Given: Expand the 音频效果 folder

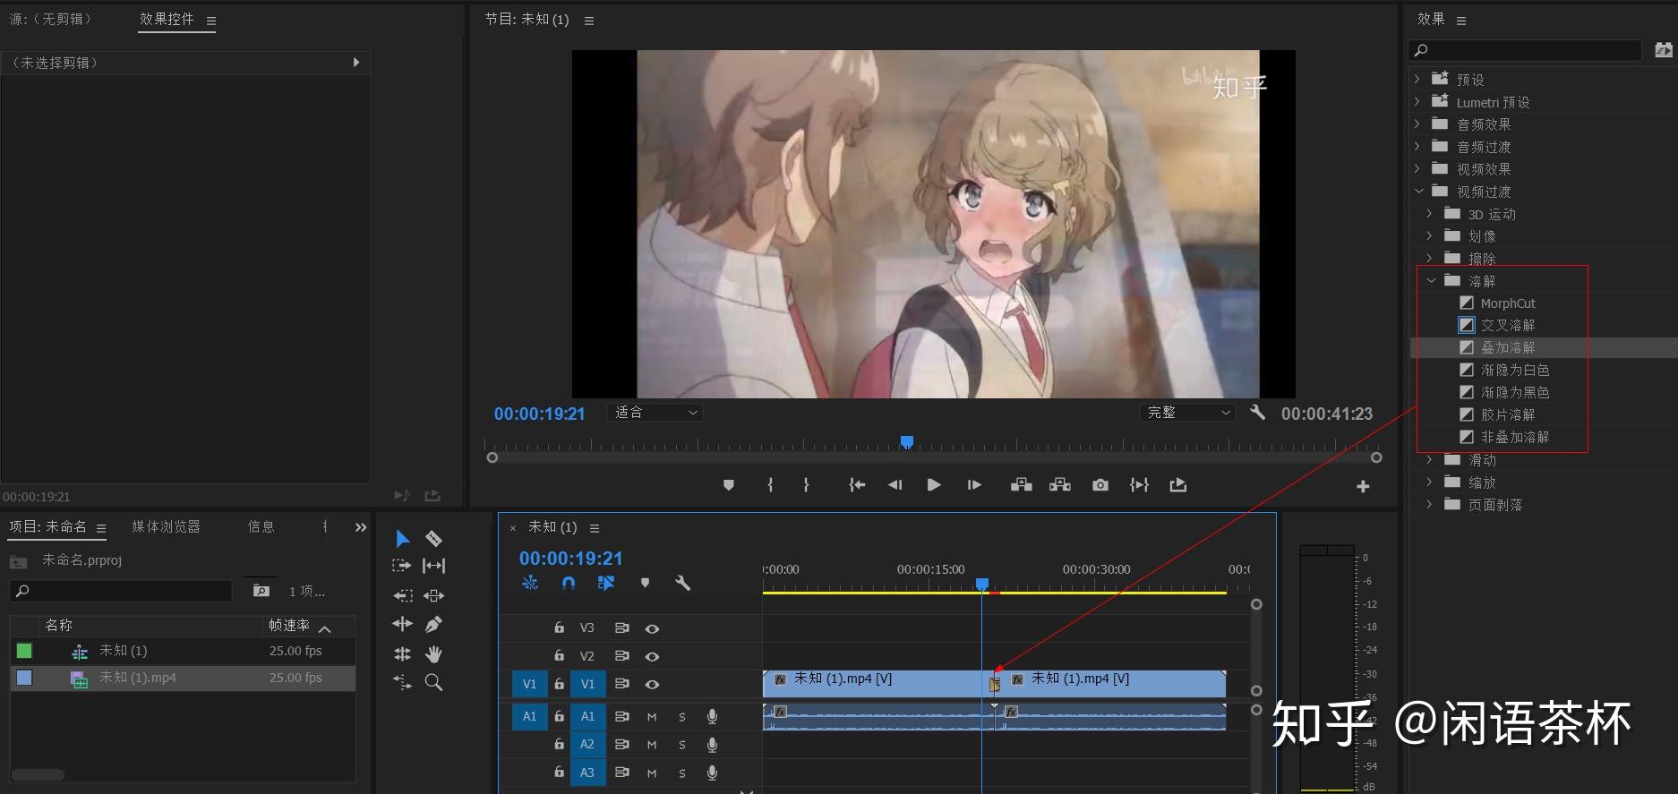Looking at the screenshot, I should 1417,124.
